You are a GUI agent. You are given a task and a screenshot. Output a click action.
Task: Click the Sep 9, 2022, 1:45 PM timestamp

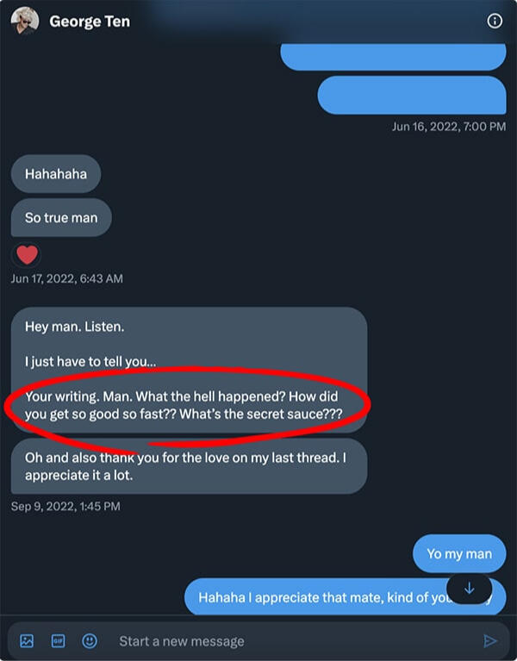click(x=65, y=506)
